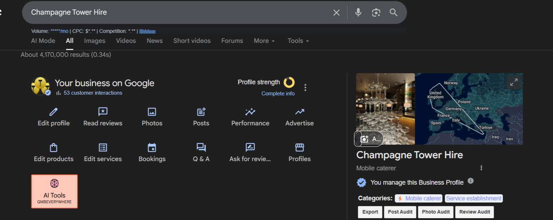The height and width of the screenshot is (220, 553).
Task: Open Edit products shopping bag icon
Action: tap(54, 147)
